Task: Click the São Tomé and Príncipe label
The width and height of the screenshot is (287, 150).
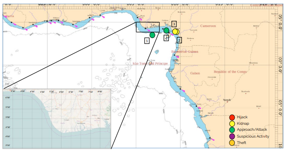Action: coord(150,63)
